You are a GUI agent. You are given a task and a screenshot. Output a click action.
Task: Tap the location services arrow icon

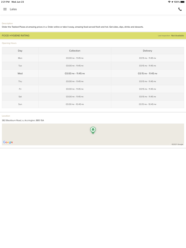(172, 2)
